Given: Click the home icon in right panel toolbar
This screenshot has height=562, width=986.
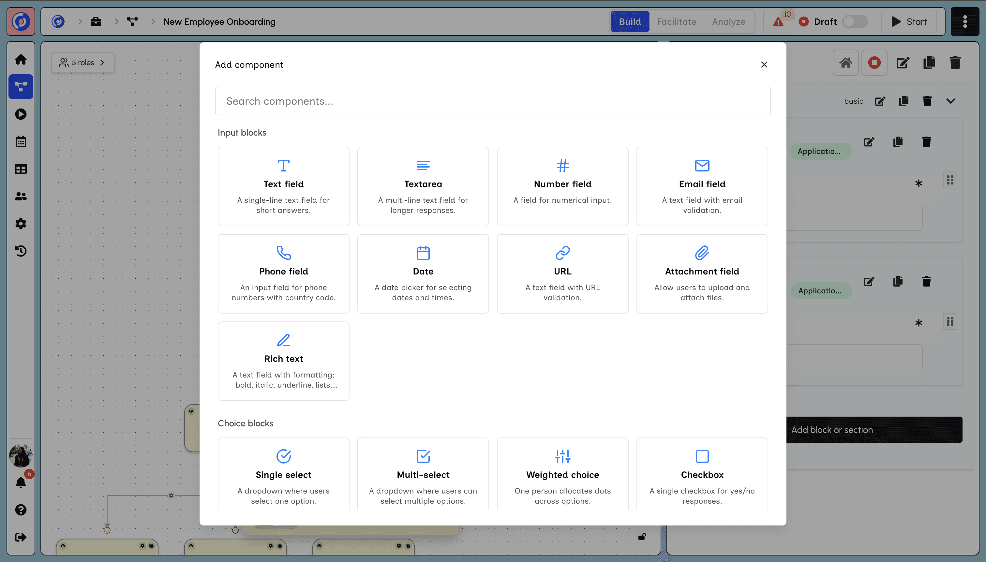Looking at the screenshot, I should [x=845, y=63].
